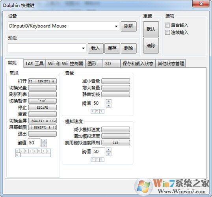Click the 打开 hotkey binding button
Image resolution: width=212 pixels, height=197 pixels.
coord(43,81)
